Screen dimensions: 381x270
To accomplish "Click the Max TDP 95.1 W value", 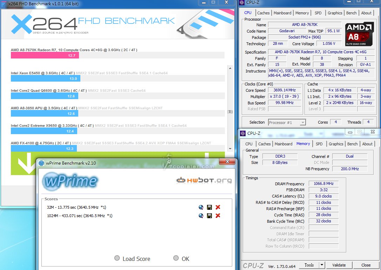I will pyautogui.click(x=334, y=31).
